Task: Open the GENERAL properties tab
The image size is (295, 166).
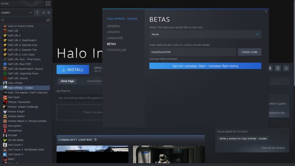Action: click(113, 26)
